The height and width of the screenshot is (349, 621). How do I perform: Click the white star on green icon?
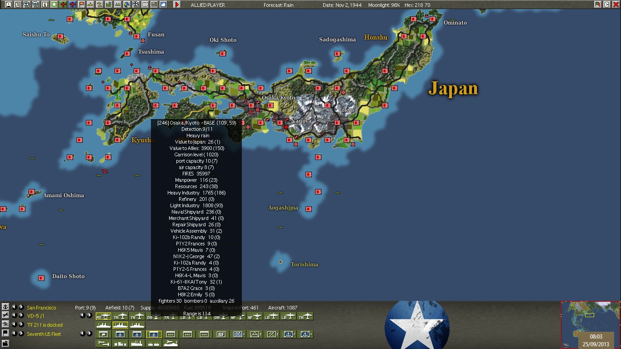[54, 5]
